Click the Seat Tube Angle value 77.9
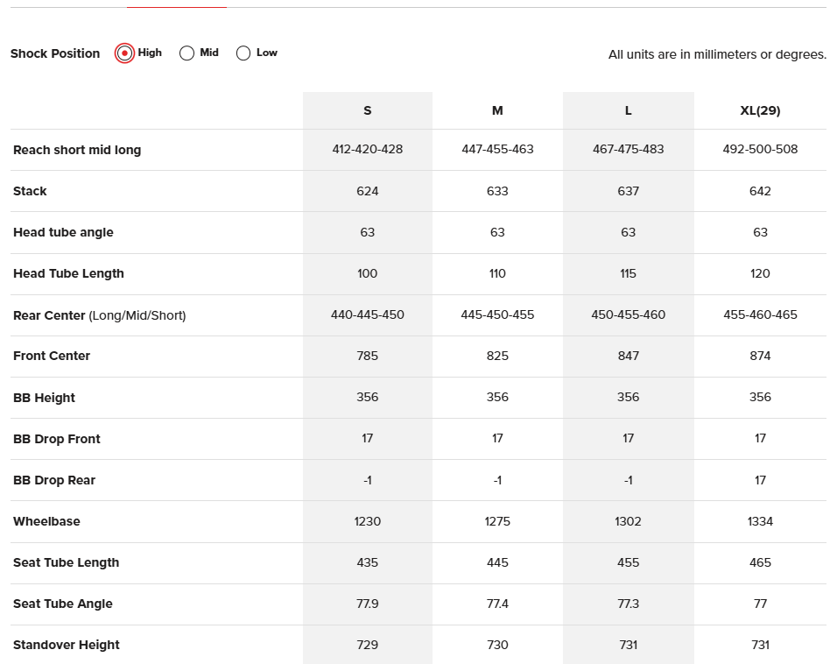 tap(368, 604)
